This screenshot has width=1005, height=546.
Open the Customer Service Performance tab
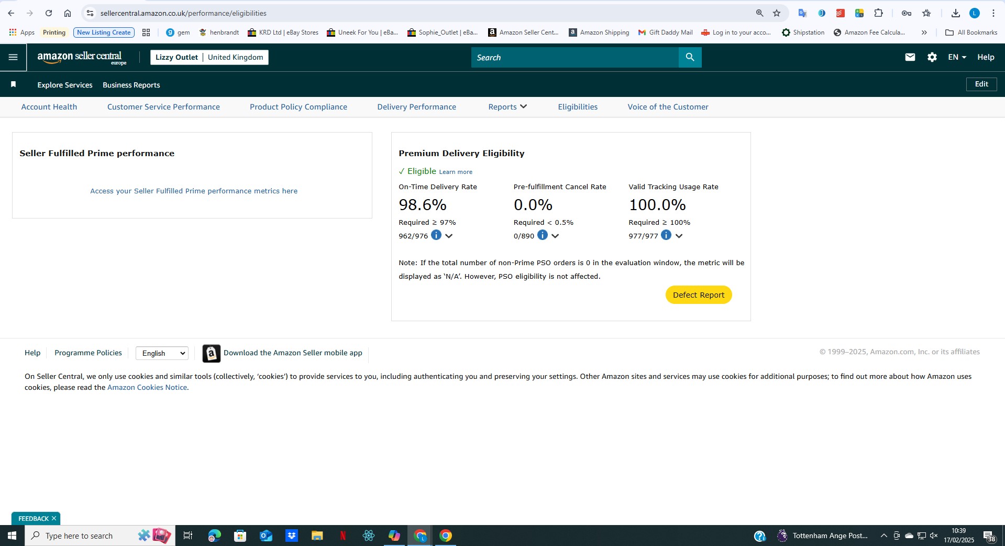(163, 107)
